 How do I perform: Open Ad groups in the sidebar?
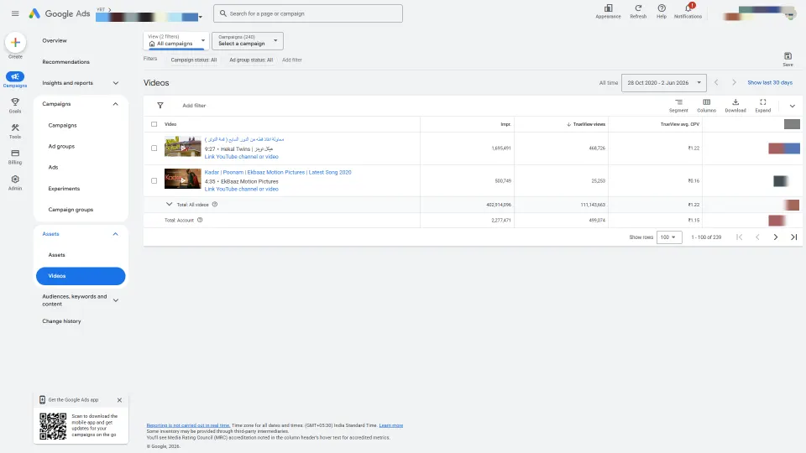tap(61, 146)
